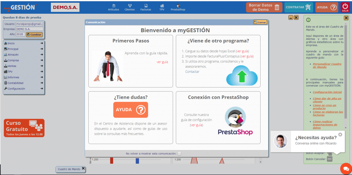Click the cloud upload arrow icon

pyautogui.click(x=242, y=75)
